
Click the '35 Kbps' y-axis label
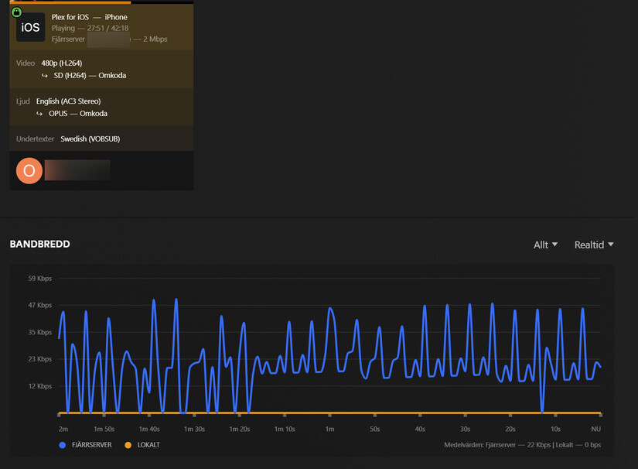(40, 332)
